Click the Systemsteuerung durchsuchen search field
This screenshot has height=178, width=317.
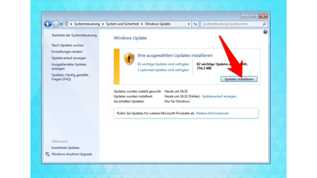(x=232, y=24)
